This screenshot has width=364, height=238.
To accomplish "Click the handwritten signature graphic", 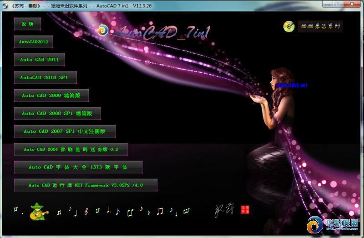I will [224, 210].
